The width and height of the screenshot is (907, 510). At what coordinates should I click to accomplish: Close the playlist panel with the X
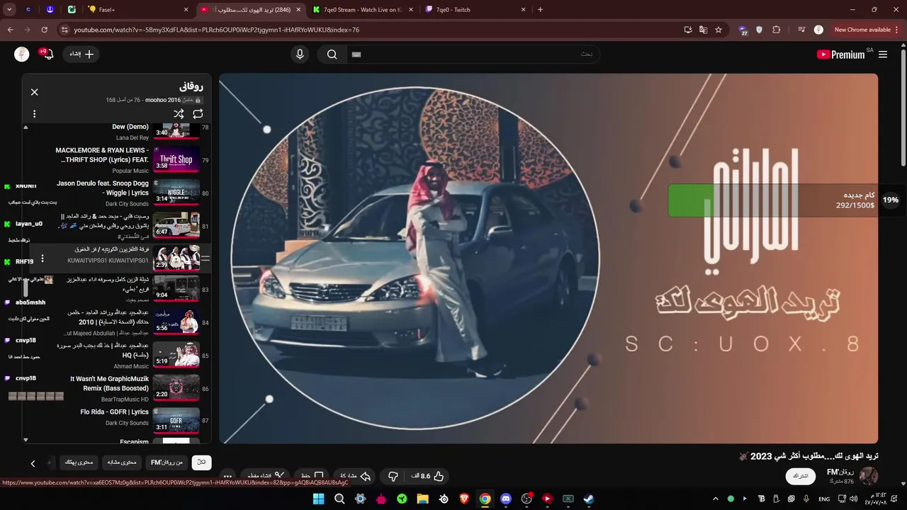click(x=34, y=92)
